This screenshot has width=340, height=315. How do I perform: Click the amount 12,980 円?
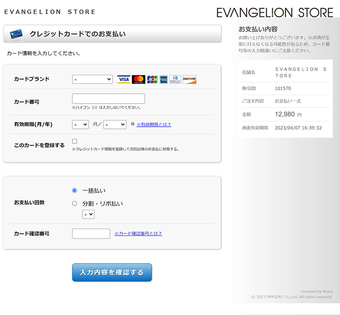(288, 114)
